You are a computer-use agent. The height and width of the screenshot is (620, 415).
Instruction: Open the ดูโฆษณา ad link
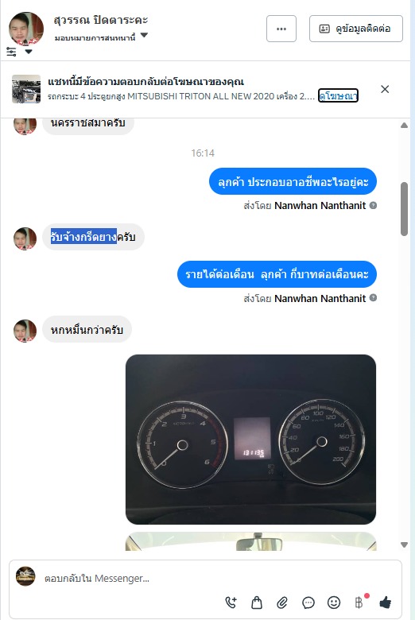[338, 95]
